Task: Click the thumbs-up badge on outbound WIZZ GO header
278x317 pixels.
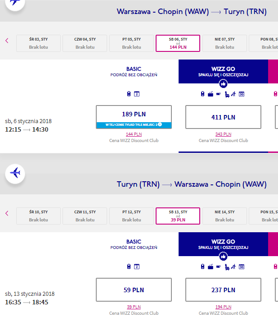Action: point(223,83)
